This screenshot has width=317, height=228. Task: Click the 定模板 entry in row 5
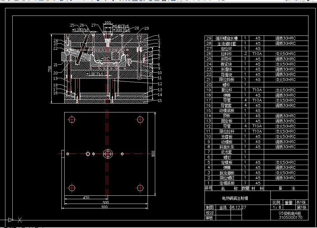(x=226, y=162)
